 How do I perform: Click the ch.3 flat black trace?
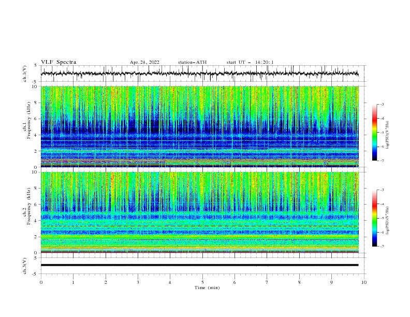point(199,265)
